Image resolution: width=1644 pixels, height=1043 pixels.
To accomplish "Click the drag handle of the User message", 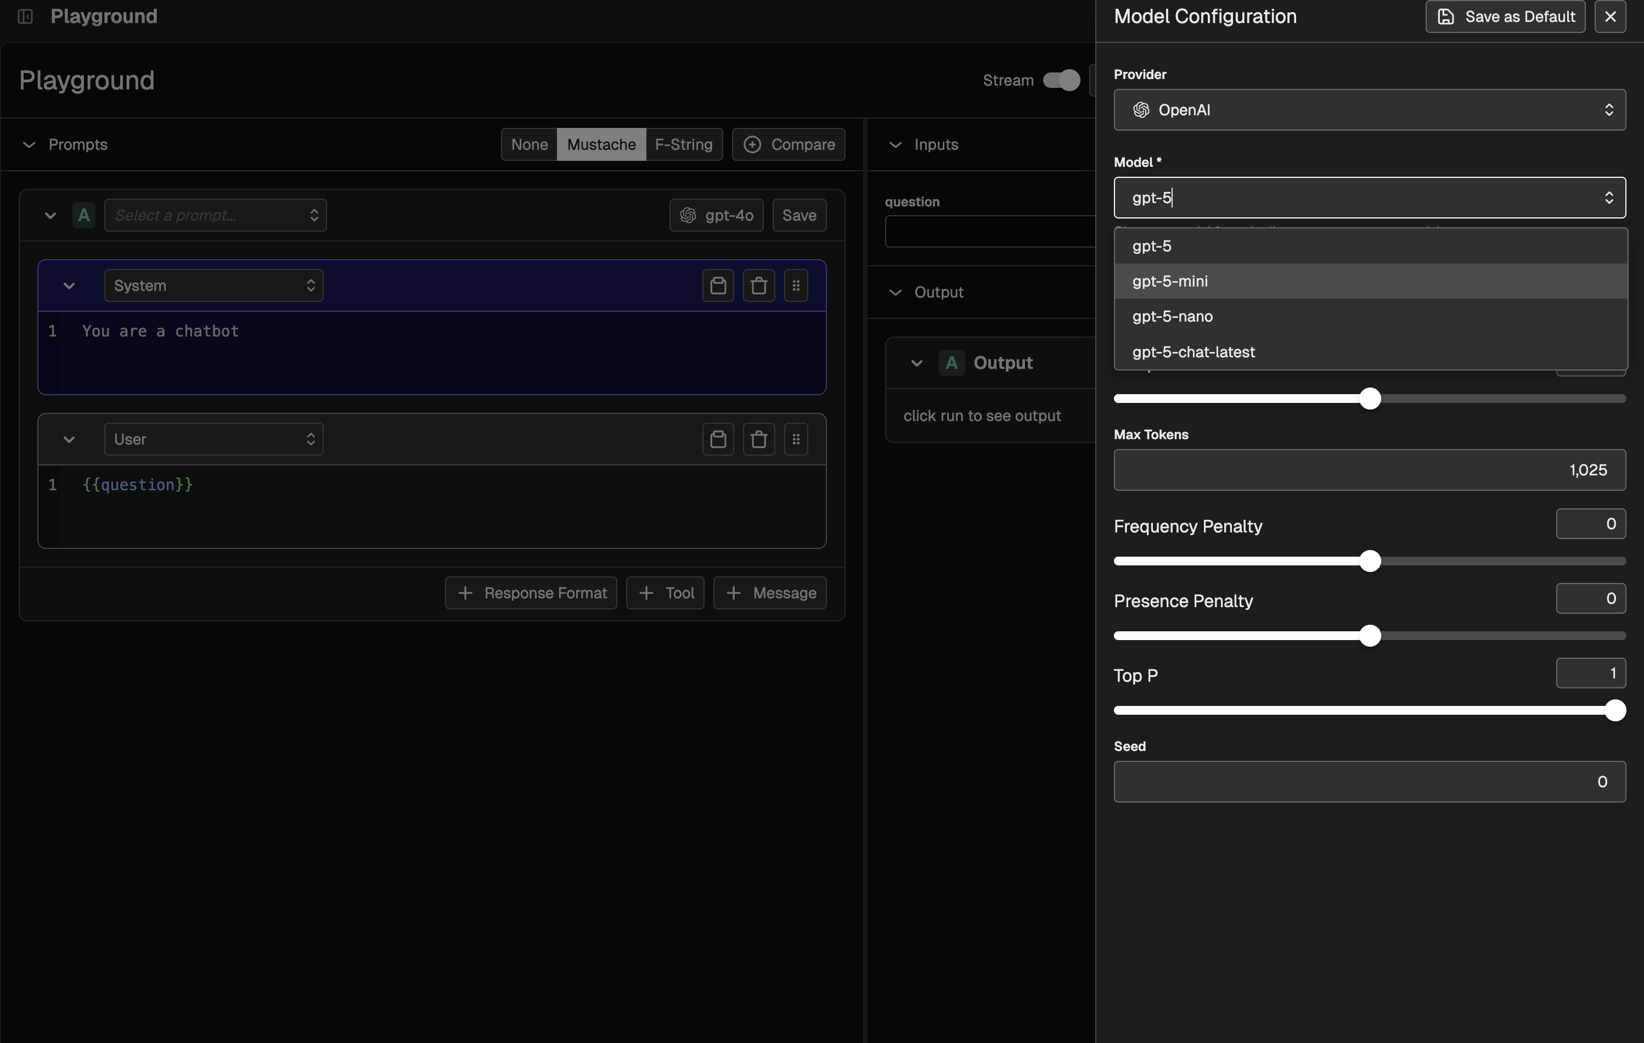I will tap(796, 439).
